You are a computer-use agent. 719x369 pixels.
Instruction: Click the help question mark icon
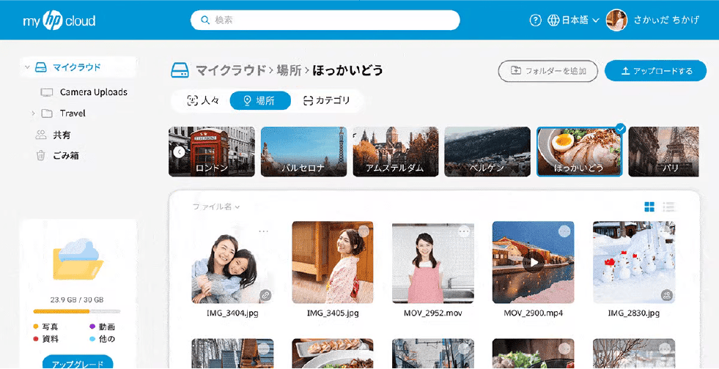[535, 20]
